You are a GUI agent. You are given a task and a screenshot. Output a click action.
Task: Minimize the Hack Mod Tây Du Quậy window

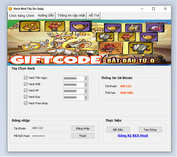142,9
